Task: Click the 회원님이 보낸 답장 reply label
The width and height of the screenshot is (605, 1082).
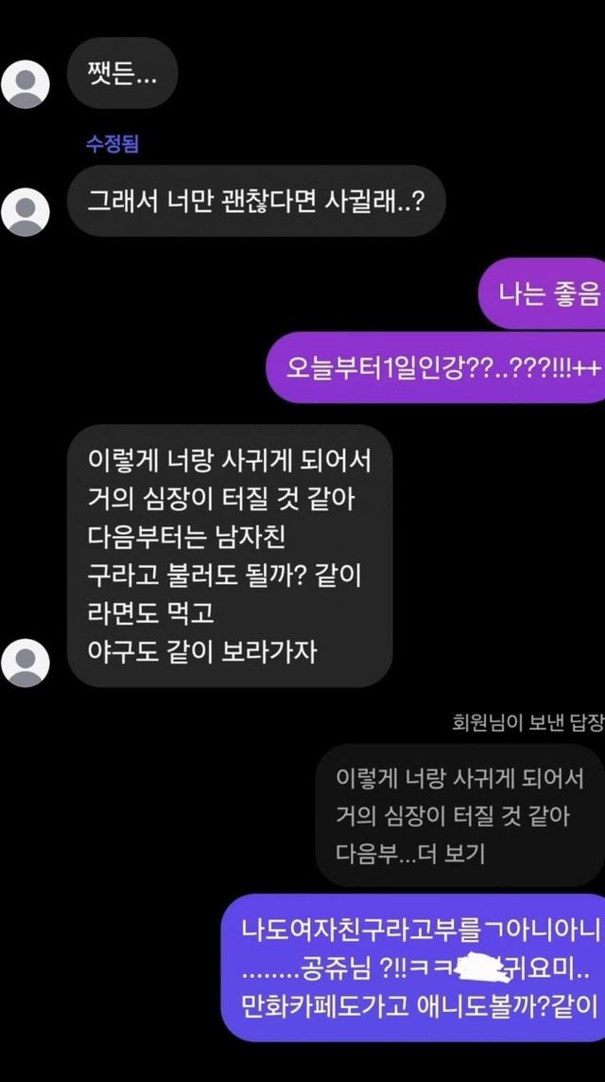Action: (x=527, y=722)
